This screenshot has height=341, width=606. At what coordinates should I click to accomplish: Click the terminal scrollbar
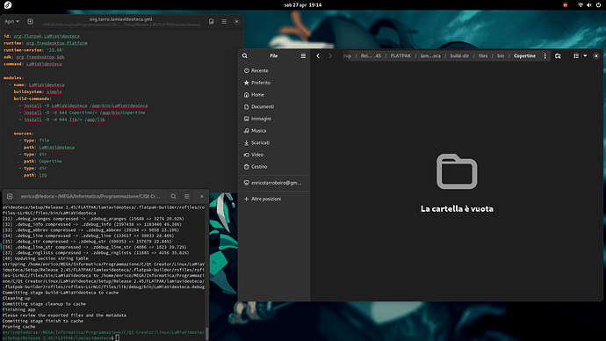[x=206, y=334]
